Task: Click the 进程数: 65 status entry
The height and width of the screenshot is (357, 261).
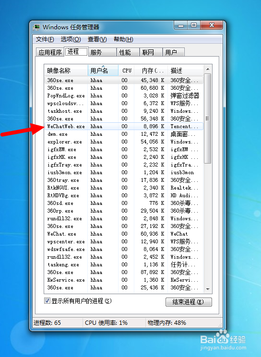Action: pyautogui.click(x=47, y=322)
